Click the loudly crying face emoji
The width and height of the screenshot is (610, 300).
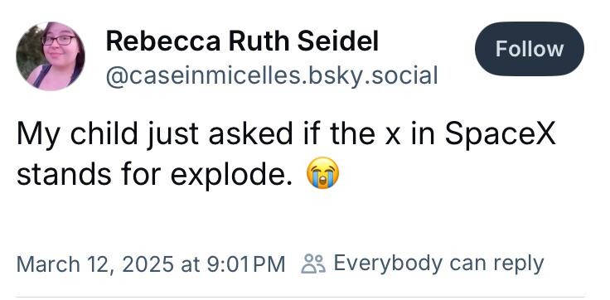[x=322, y=172]
